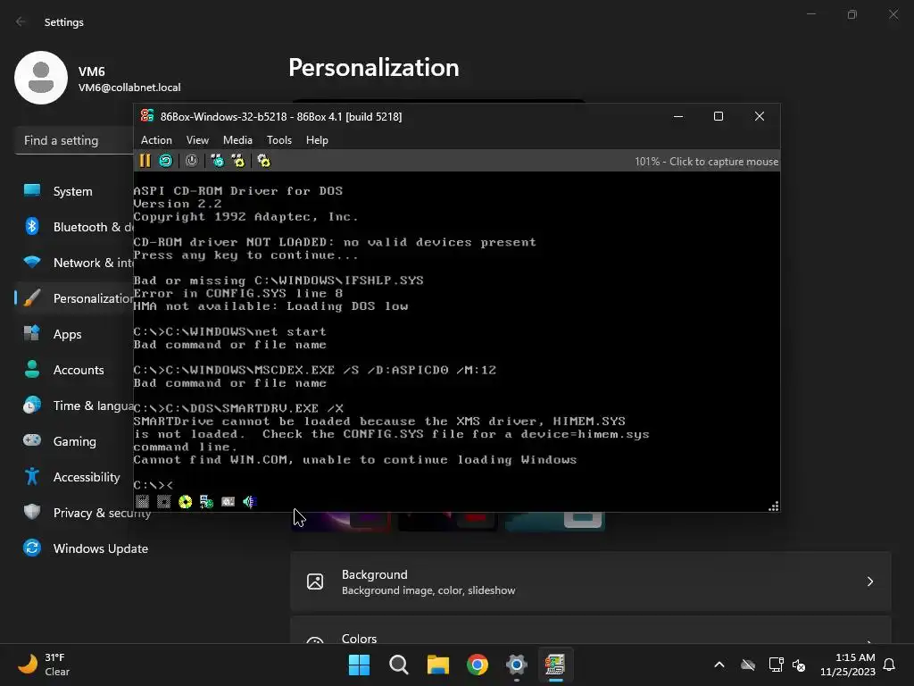
Task: Click first floppy drive status icon
Action: click(142, 502)
